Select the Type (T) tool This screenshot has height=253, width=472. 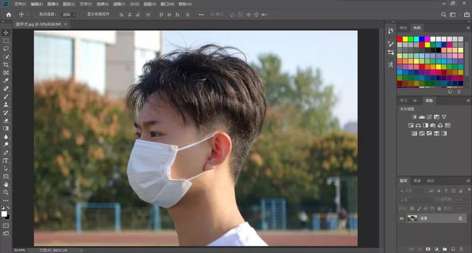[6, 160]
